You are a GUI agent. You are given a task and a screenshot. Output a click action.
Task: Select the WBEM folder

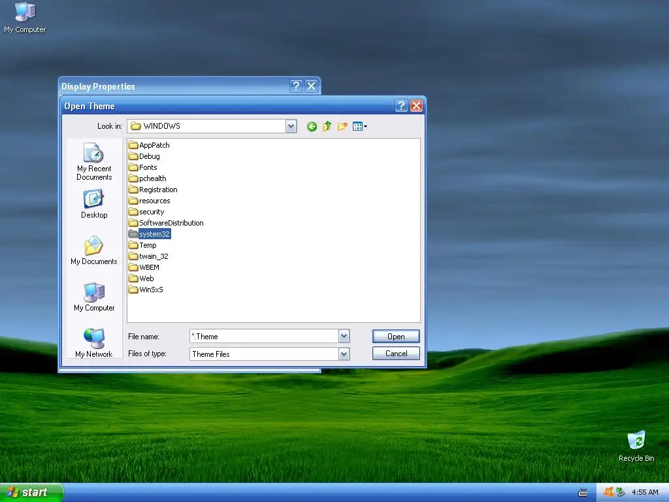click(144, 267)
